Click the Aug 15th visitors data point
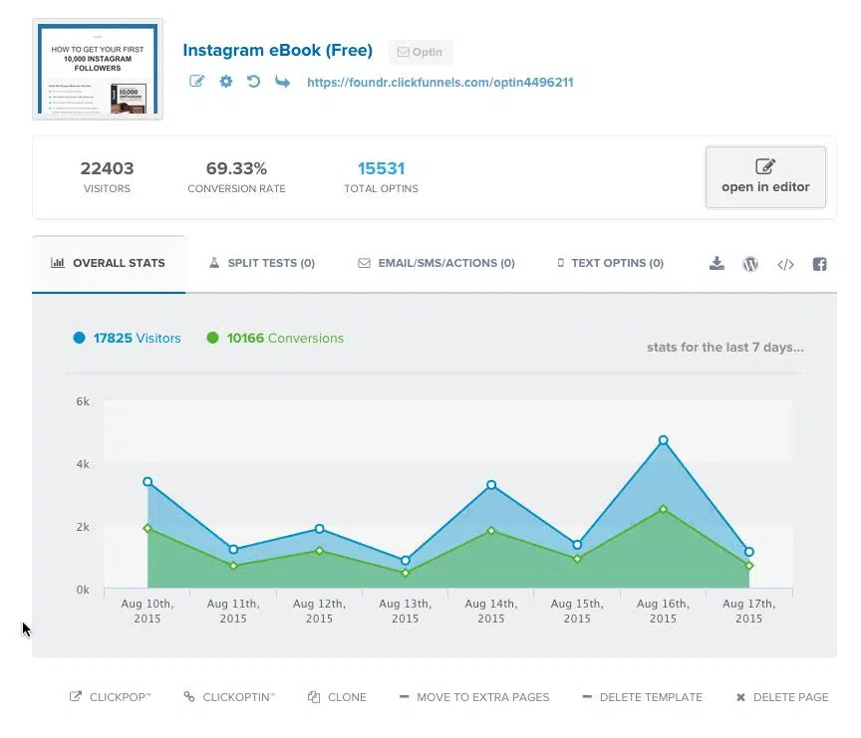Image resolution: width=861 pixels, height=738 pixels. [577, 545]
